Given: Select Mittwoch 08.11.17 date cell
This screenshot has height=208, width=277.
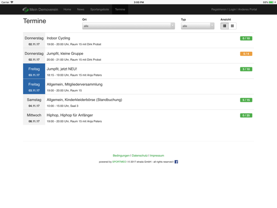Looking at the screenshot, I should coord(34,117).
